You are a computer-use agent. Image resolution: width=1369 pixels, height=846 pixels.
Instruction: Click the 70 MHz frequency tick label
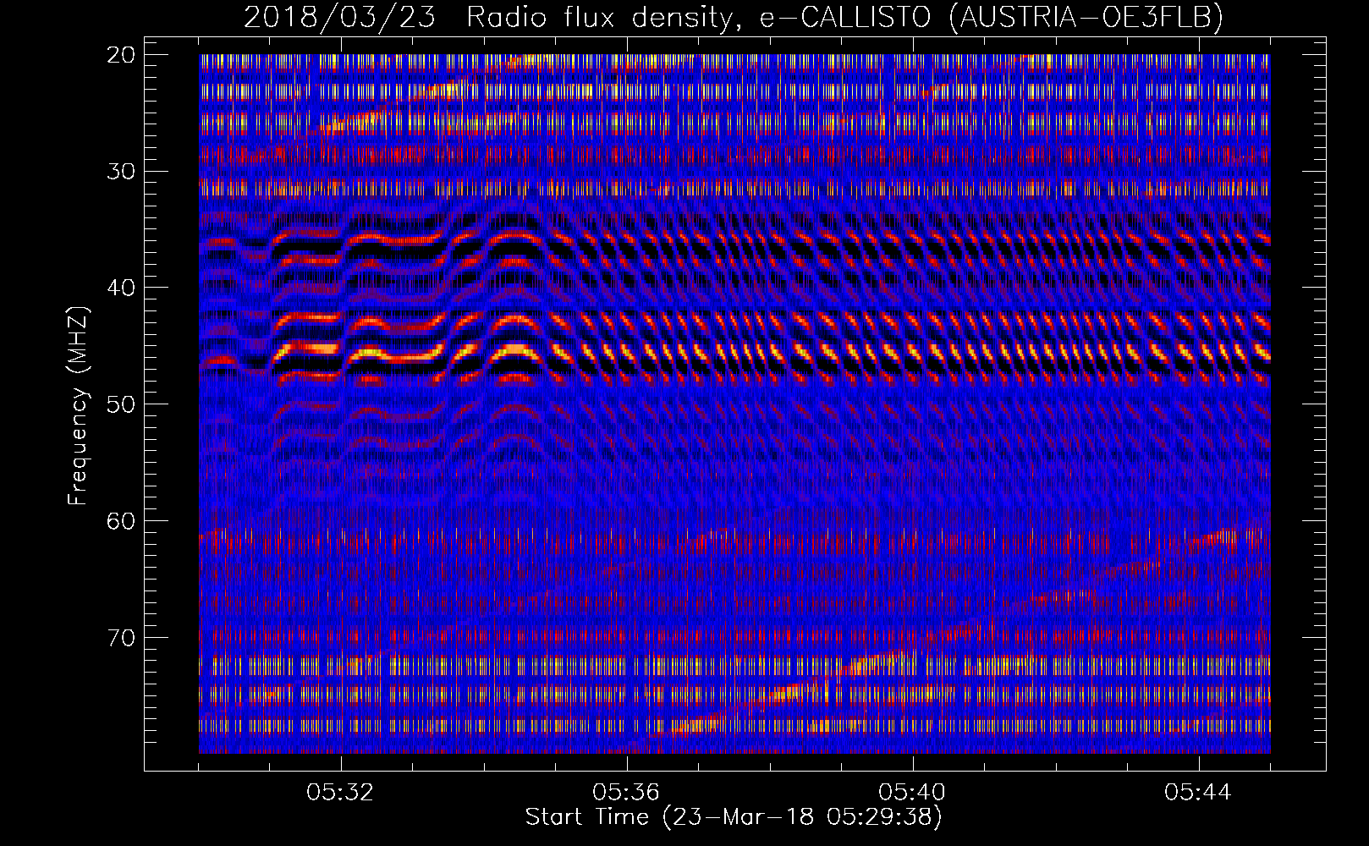[x=122, y=637]
